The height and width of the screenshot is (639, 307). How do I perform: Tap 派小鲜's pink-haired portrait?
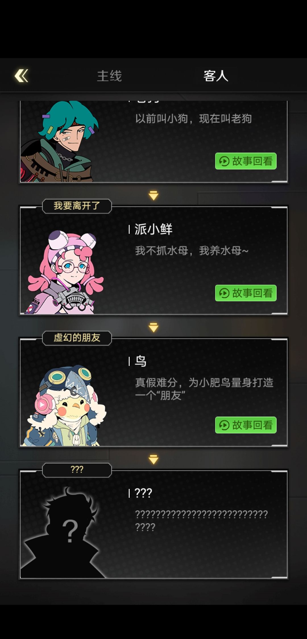click(65, 272)
